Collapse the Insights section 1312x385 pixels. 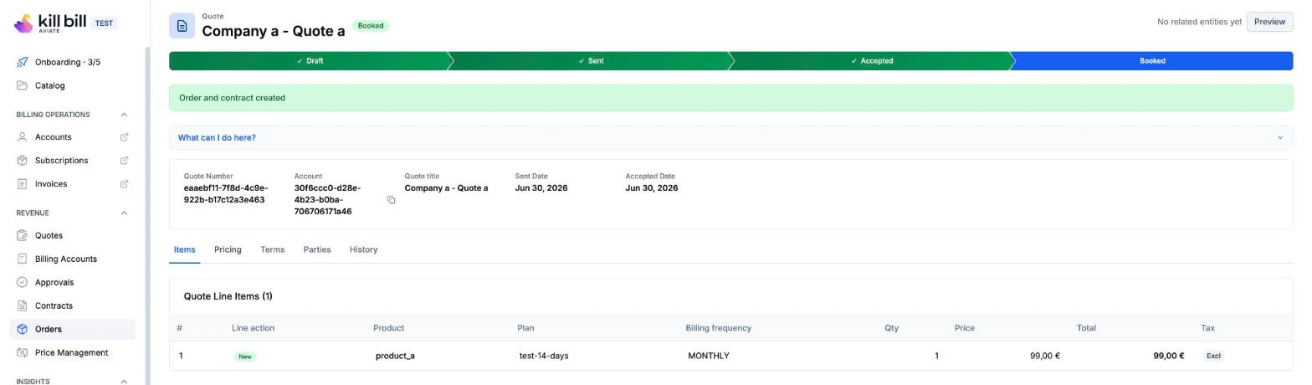click(x=124, y=382)
